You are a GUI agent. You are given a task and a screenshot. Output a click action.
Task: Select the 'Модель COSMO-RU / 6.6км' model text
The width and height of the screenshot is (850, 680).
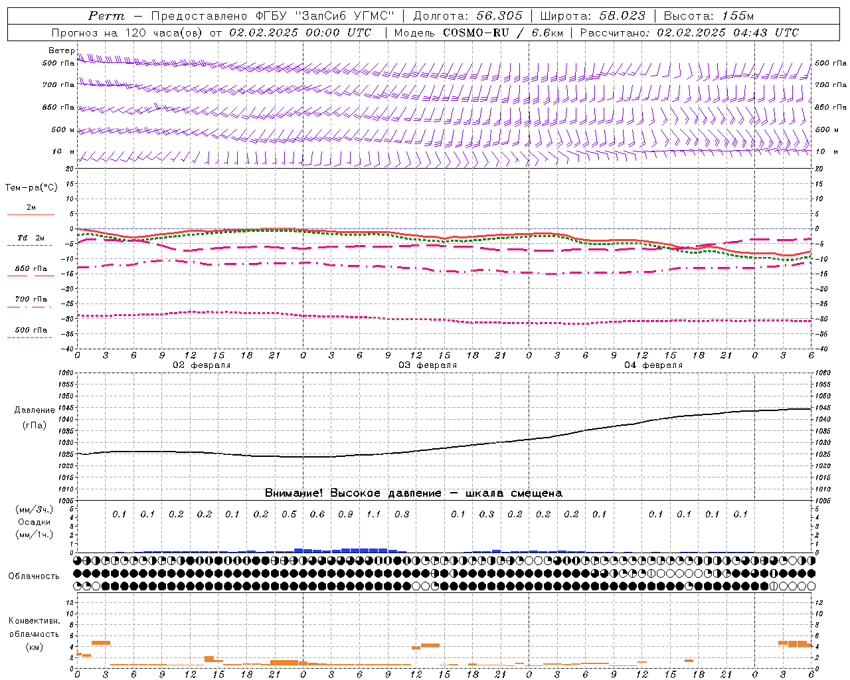tap(479, 33)
